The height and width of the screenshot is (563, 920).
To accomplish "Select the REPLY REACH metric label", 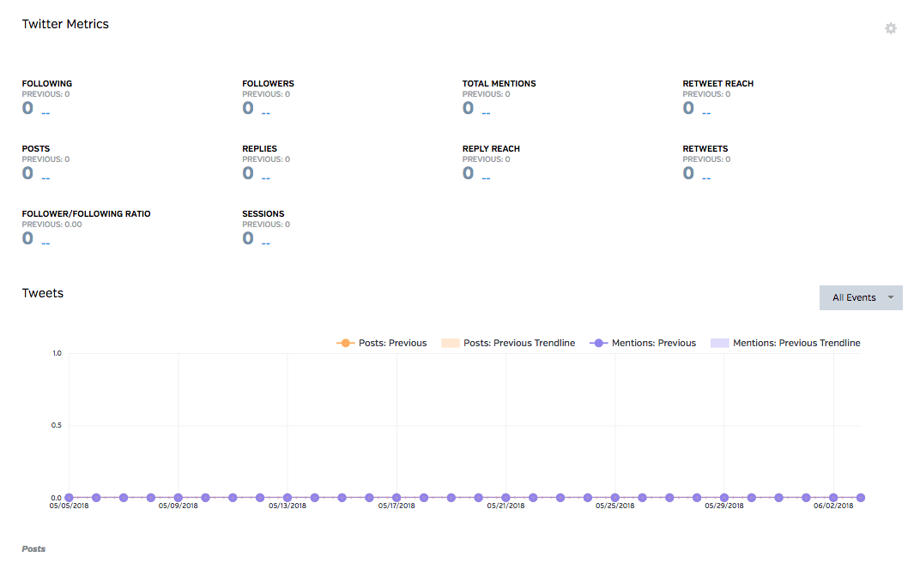I will pyautogui.click(x=491, y=148).
